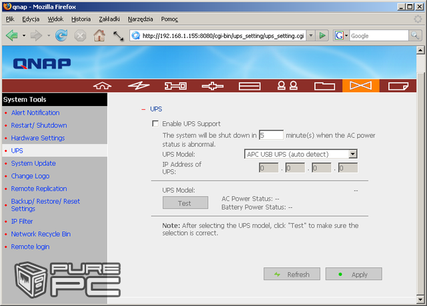The image size is (427, 306).
Task: Open the Pomoc menu
Action: tap(169, 19)
